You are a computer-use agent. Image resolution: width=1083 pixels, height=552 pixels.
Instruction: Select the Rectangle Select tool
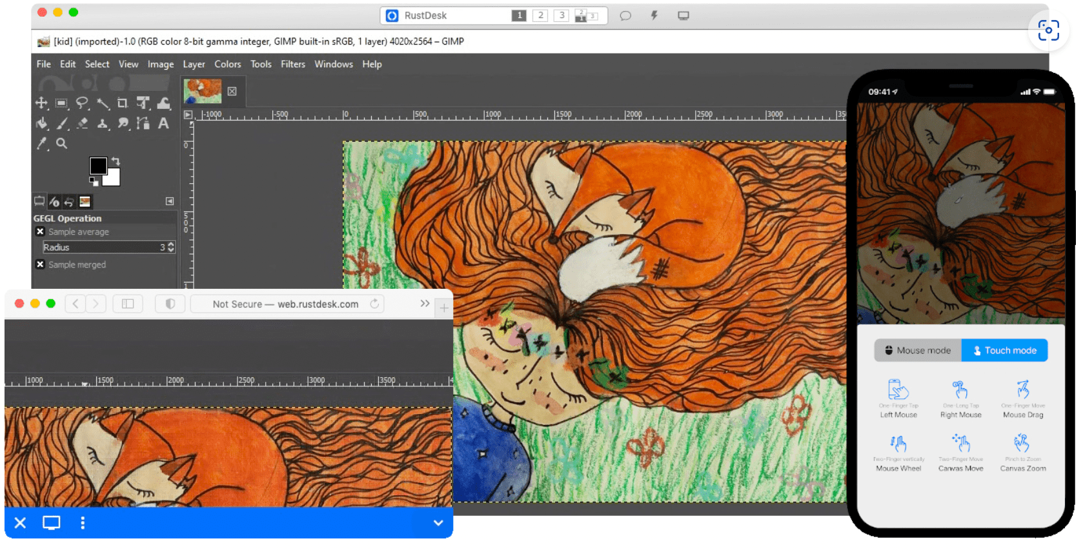[61, 103]
